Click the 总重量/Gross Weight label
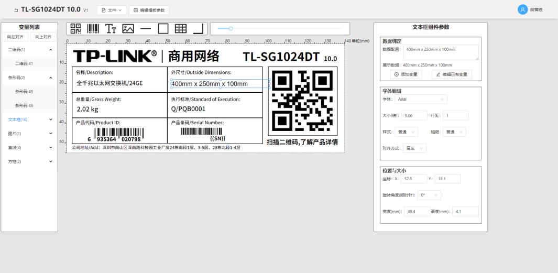The width and height of the screenshot is (558, 273). (x=99, y=100)
